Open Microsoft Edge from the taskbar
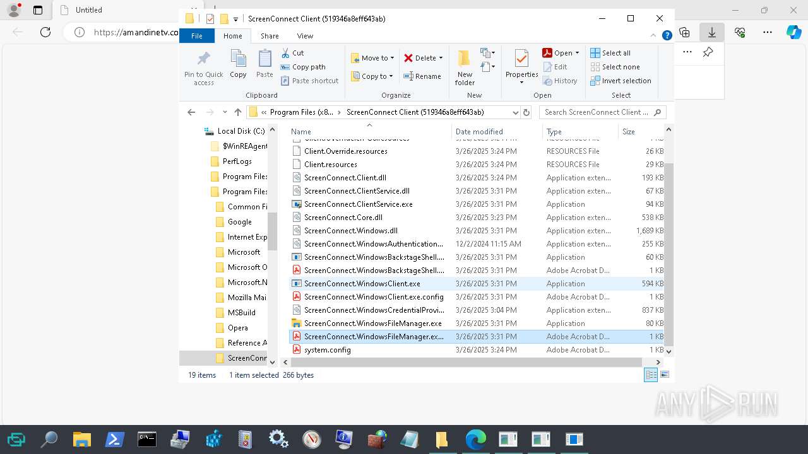808x454 pixels. coord(475,439)
